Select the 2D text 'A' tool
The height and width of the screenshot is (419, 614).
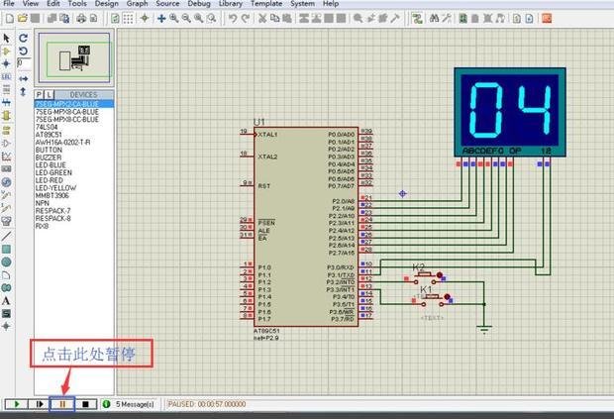click(7, 300)
